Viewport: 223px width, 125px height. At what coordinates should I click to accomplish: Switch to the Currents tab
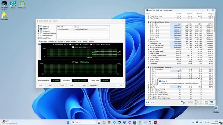[67, 41]
